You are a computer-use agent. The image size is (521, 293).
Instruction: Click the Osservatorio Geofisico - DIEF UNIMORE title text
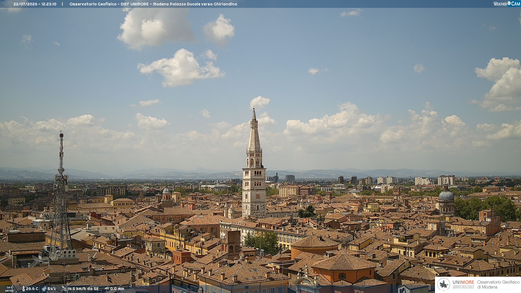[109, 4]
